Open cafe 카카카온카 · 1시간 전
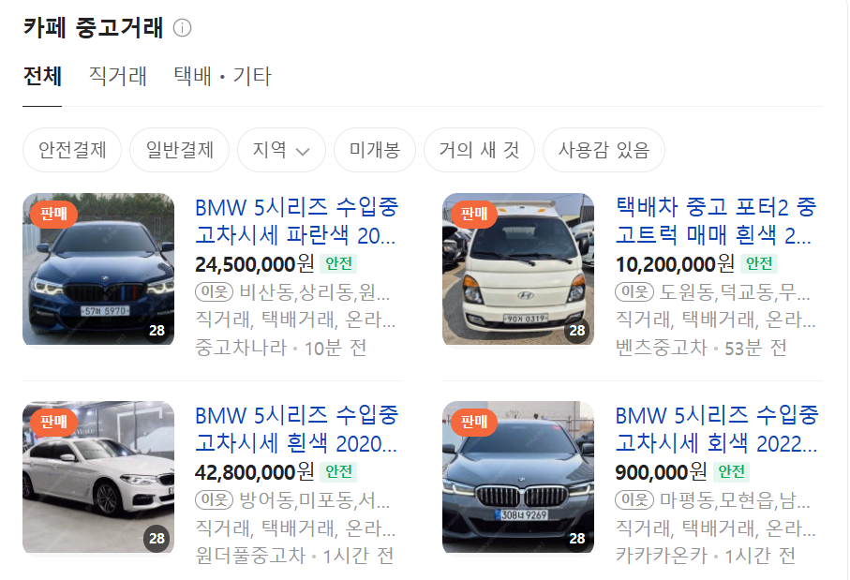 tap(706, 556)
